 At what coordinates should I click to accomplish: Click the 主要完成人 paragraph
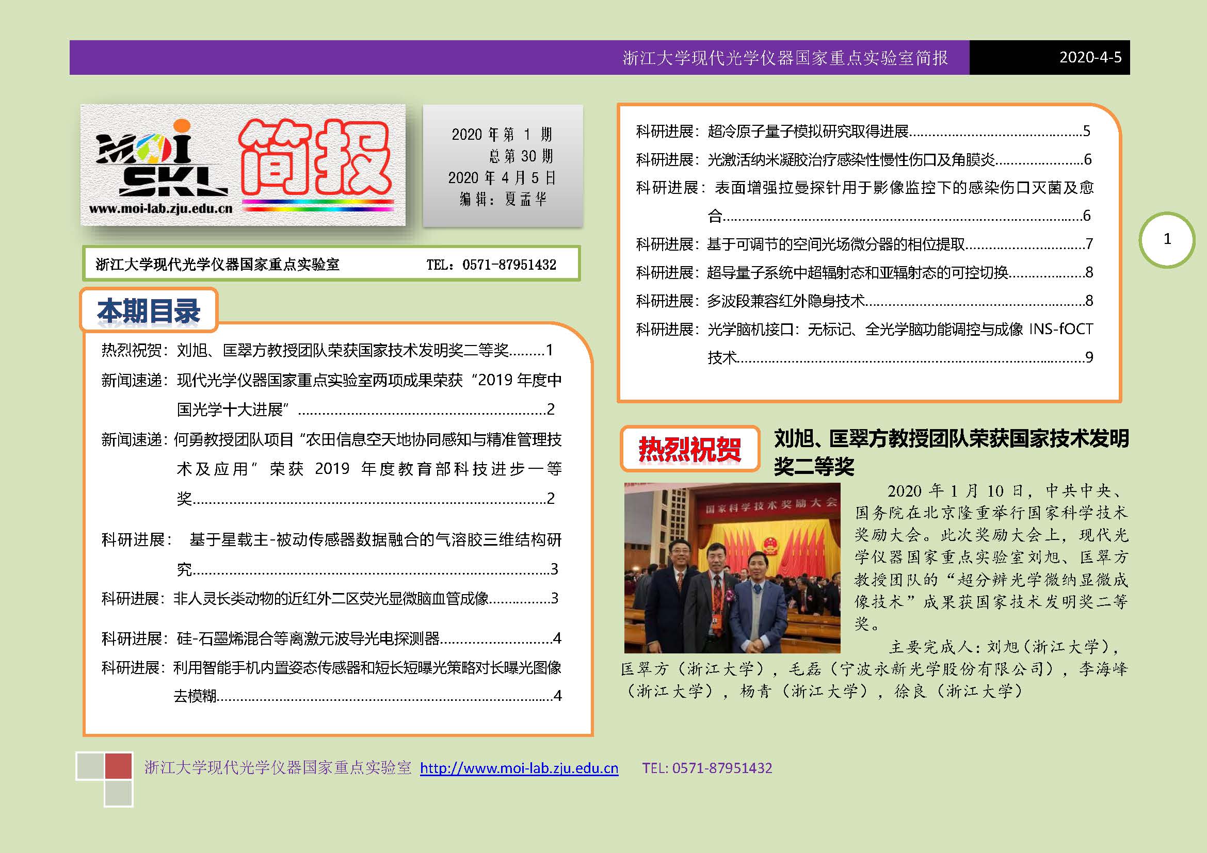click(874, 669)
